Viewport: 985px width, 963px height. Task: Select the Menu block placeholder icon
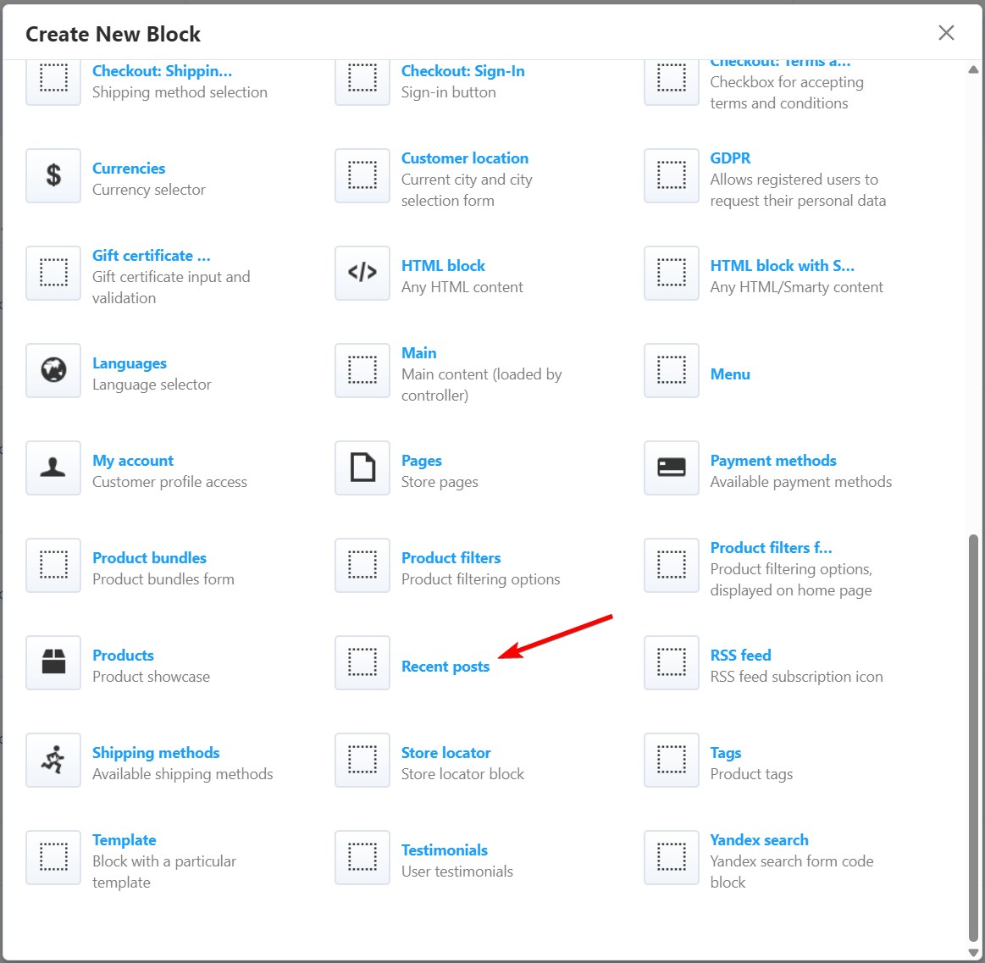[672, 370]
